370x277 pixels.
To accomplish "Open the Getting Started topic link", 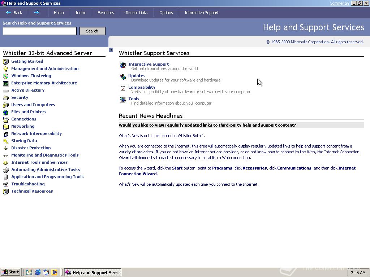I will pyautogui.click(x=27, y=61).
